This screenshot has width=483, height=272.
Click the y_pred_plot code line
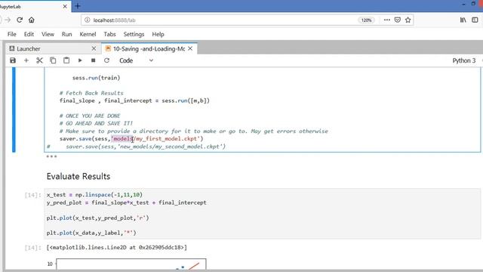click(127, 202)
